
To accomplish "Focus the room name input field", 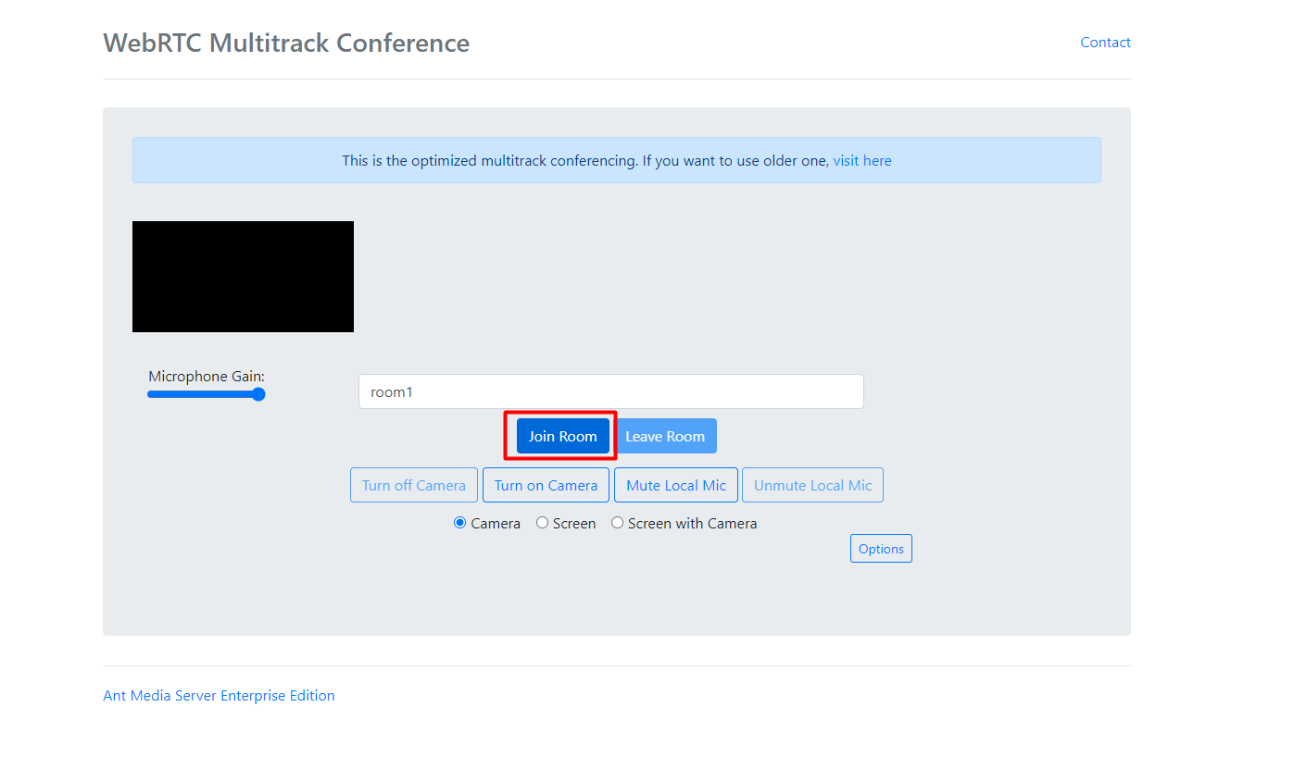I will tap(610, 391).
